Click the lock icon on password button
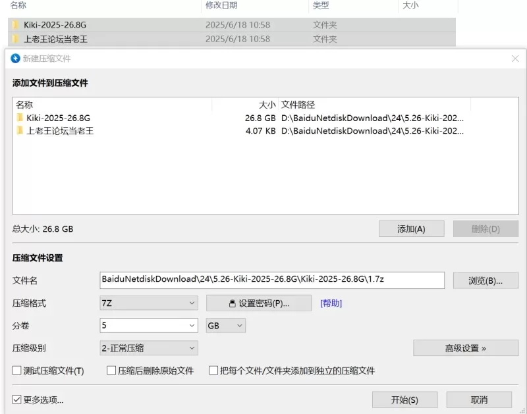This screenshot has height=414, width=527. pyautogui.click(x=233, y=303)
